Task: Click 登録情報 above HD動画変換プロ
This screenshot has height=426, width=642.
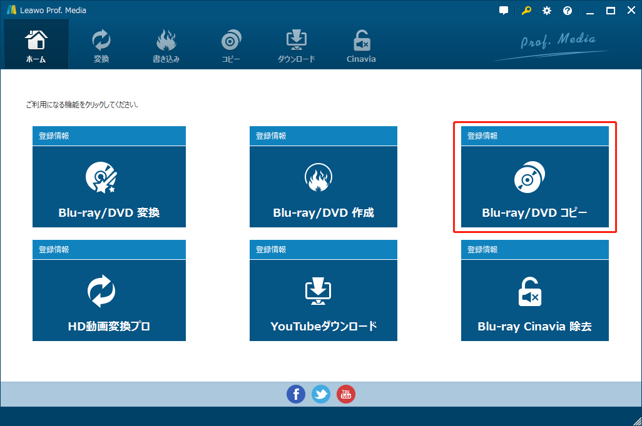Action: (54, 249)
